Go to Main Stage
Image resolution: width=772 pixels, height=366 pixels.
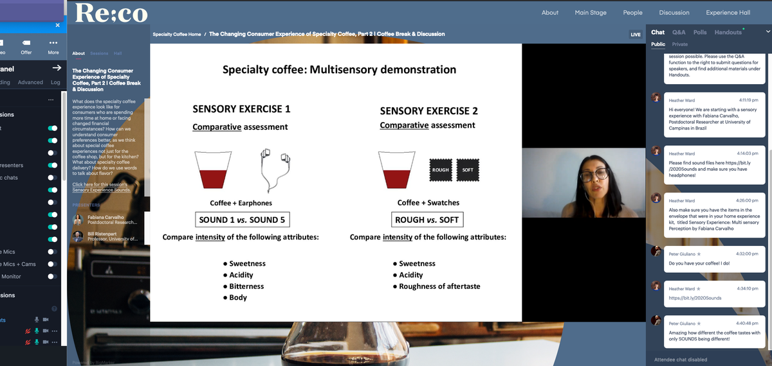(x=591, y=12)
